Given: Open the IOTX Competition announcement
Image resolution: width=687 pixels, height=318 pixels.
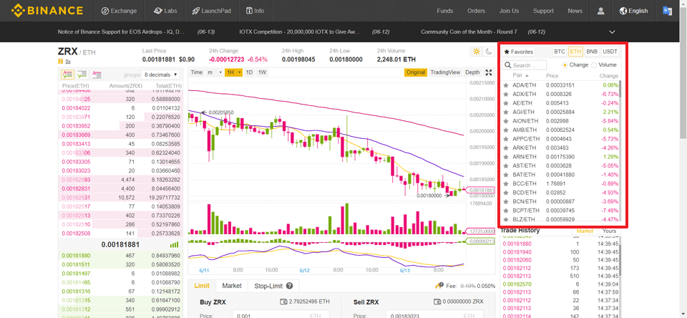Looking at the screenshot, I should pos(300,32).
